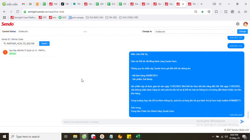
Task: Click the 'Type a message' chat input
Action: [x=150, y=122]
